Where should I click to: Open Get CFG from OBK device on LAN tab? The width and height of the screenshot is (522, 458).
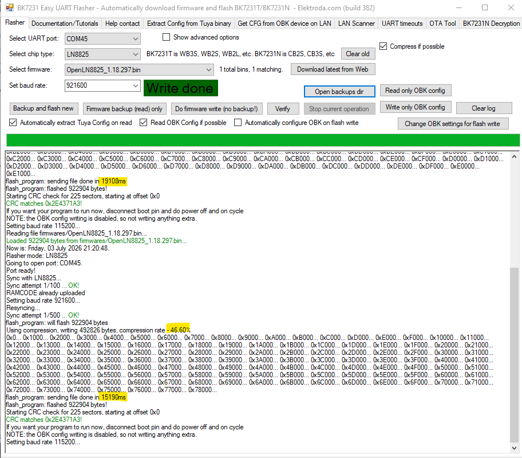(x=284, y=24)
